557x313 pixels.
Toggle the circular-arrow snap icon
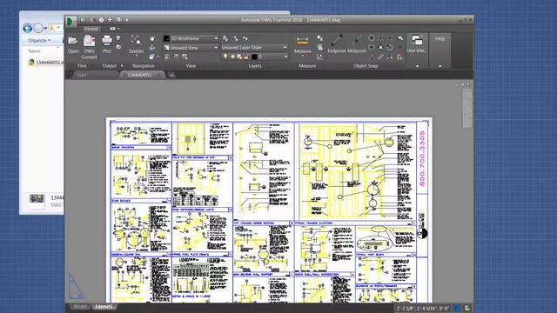point(390,47)
